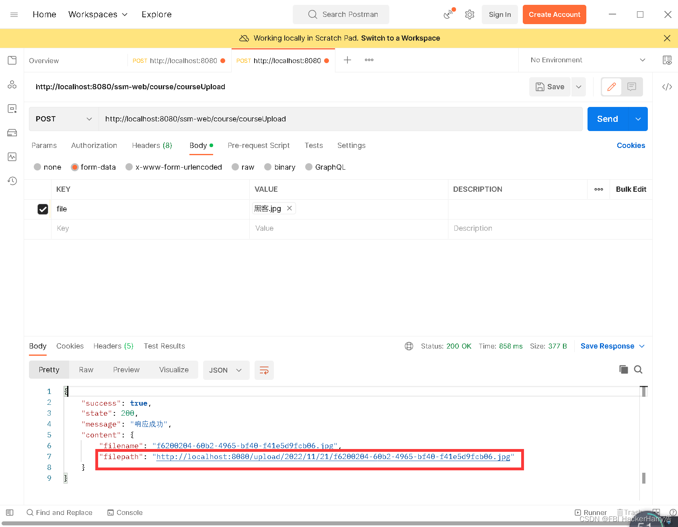Viewport: 678px width, 527px height.
Task: Open the APIs sidebar icon
Action: [12, 84]
